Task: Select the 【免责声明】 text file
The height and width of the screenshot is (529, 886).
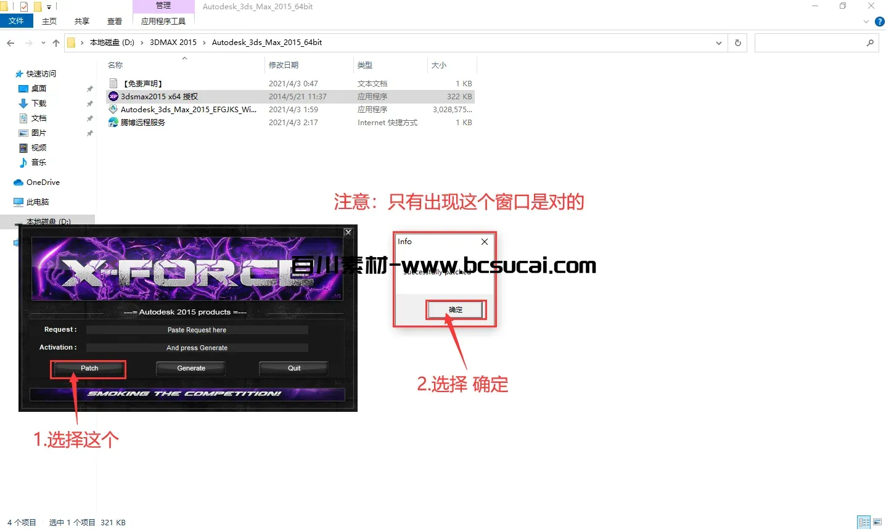Action: point(290,83)
